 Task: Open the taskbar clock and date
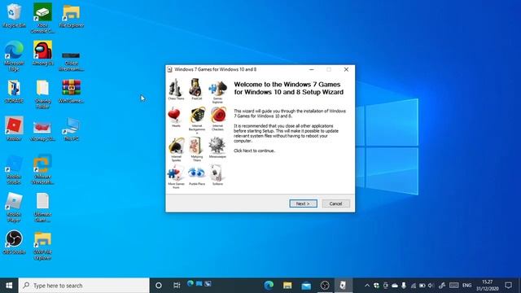[487, 286]
